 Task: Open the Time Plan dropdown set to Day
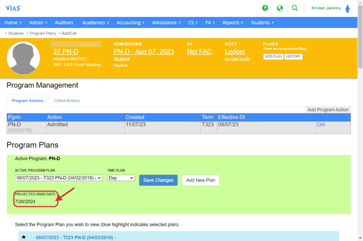pos(121,178)
